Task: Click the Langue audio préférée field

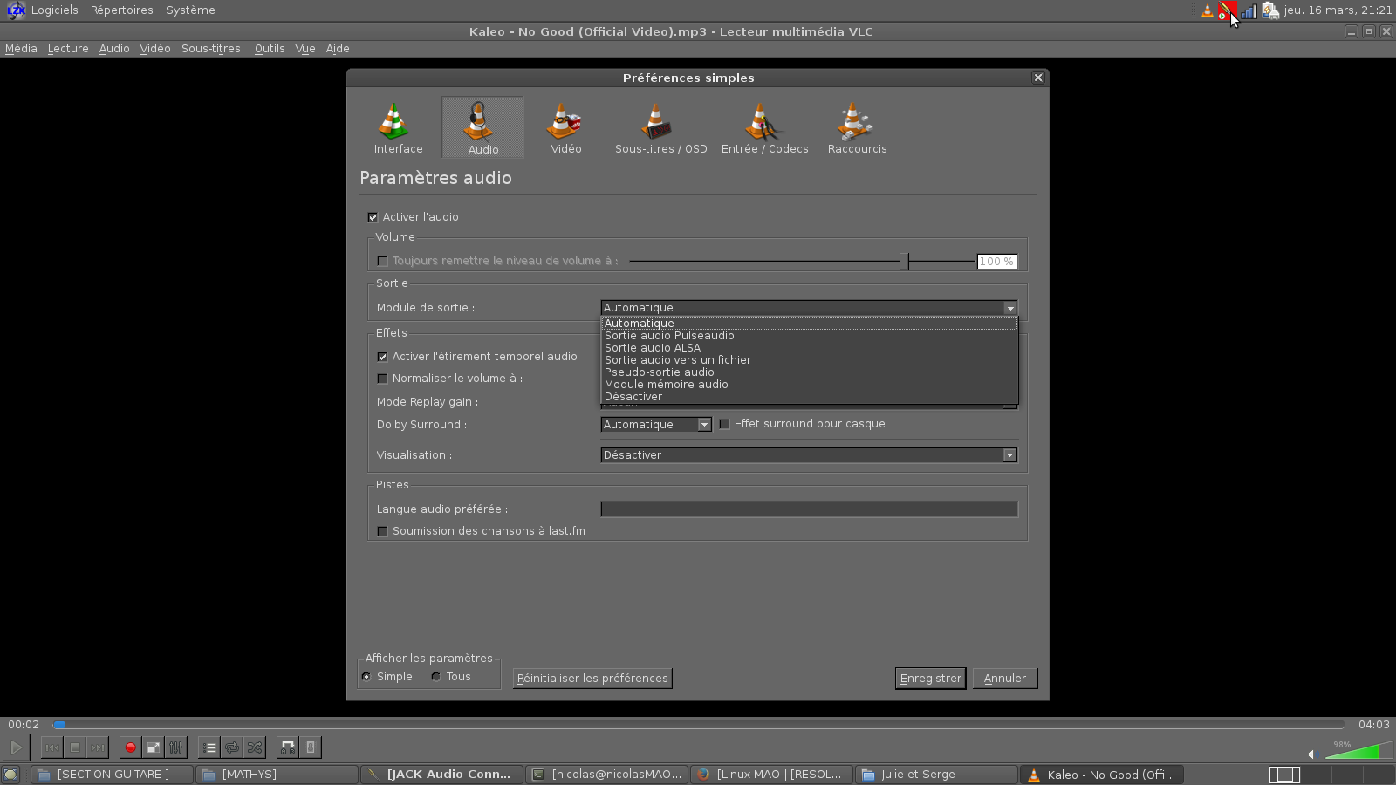Action: click(809, 509)
